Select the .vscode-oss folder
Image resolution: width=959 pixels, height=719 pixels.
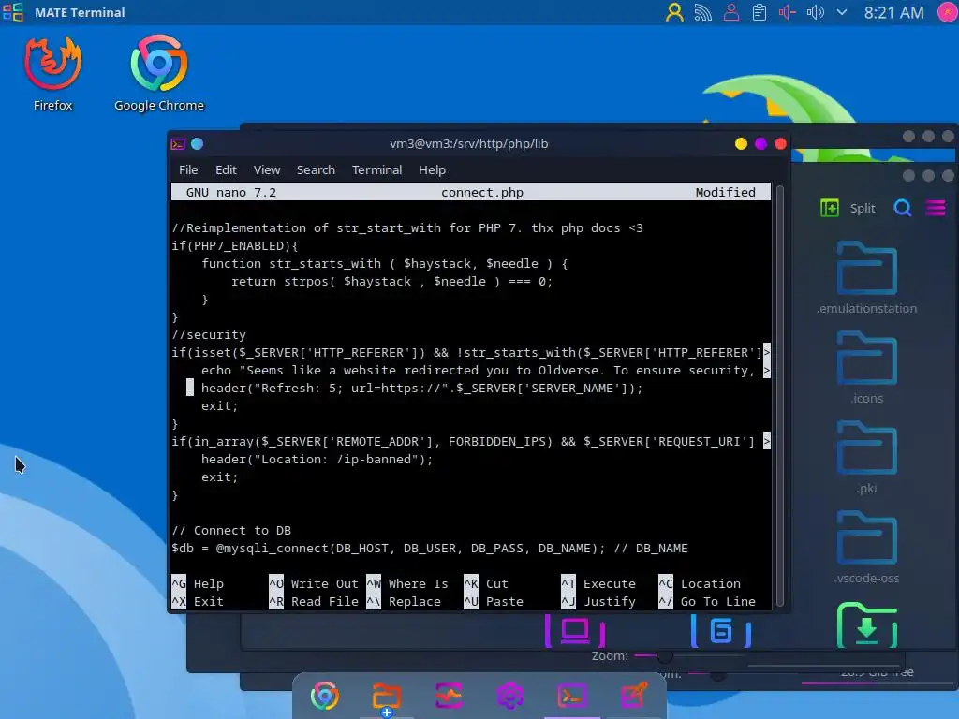(x=866, y=547)
